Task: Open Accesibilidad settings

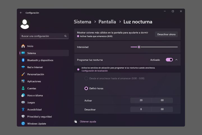Action: (44, 109)
